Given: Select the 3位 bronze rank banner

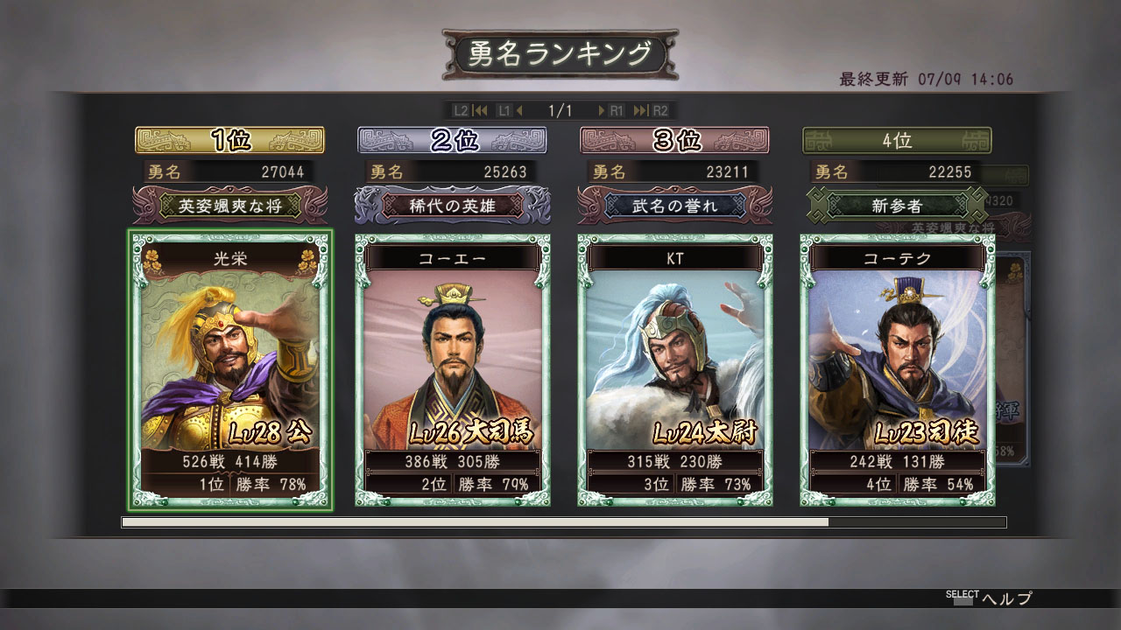Looking at the screenshot, I should (x=675, y=140).
